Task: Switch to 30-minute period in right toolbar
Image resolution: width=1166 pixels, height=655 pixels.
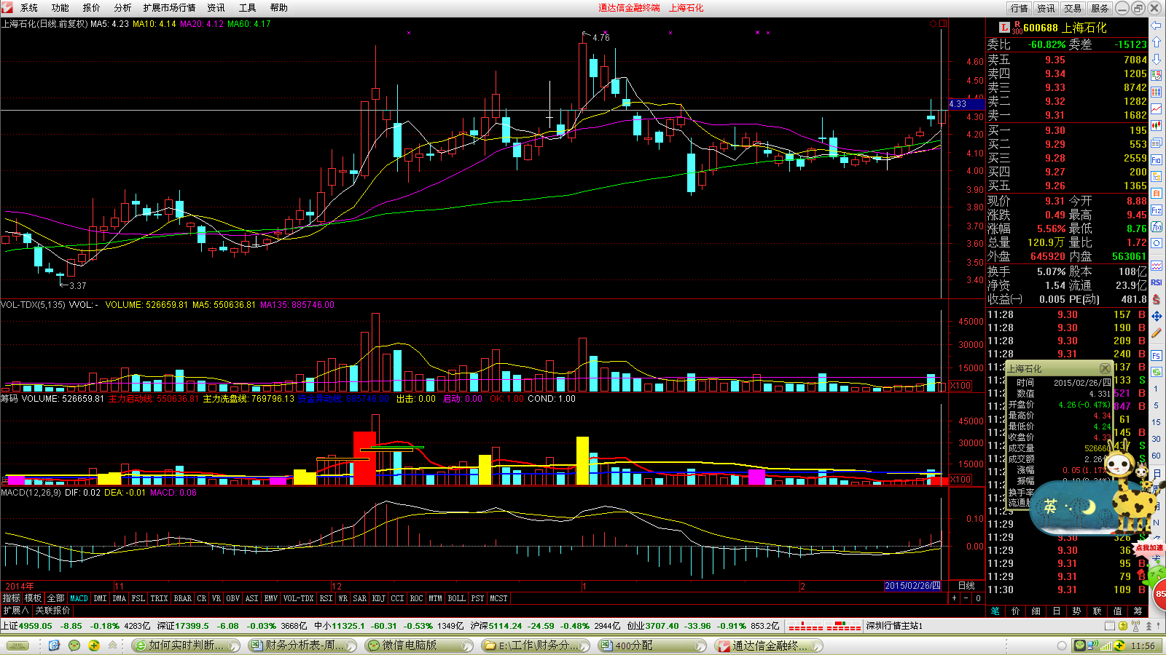Action: 1157,439
